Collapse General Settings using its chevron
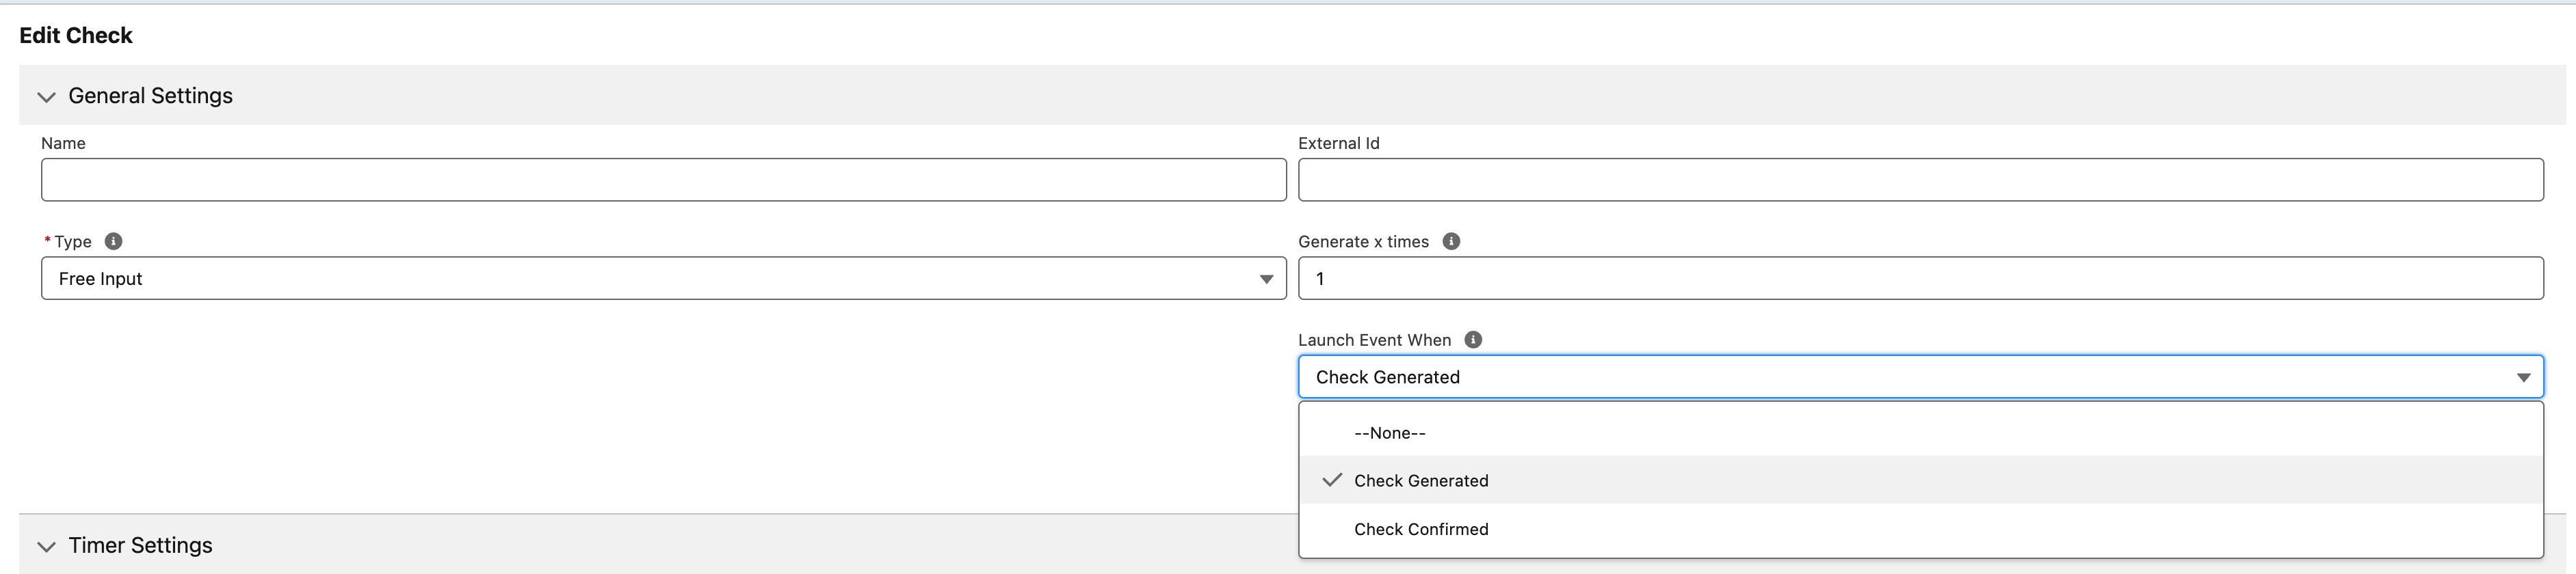This screenshot has width=2576, height=574. (46, 97)
